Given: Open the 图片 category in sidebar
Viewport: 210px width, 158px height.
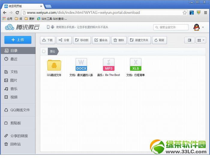Looking at the screenshot, I should point(13,80).
